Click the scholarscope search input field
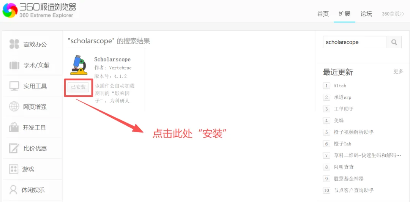Image resolution: width=410 pixels, height=202 pixels. pyautogui.click(x=355, y=42)
